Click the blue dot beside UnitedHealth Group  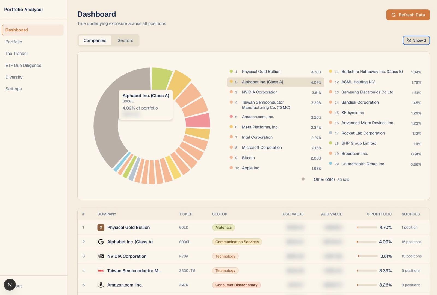click(330, 163)
